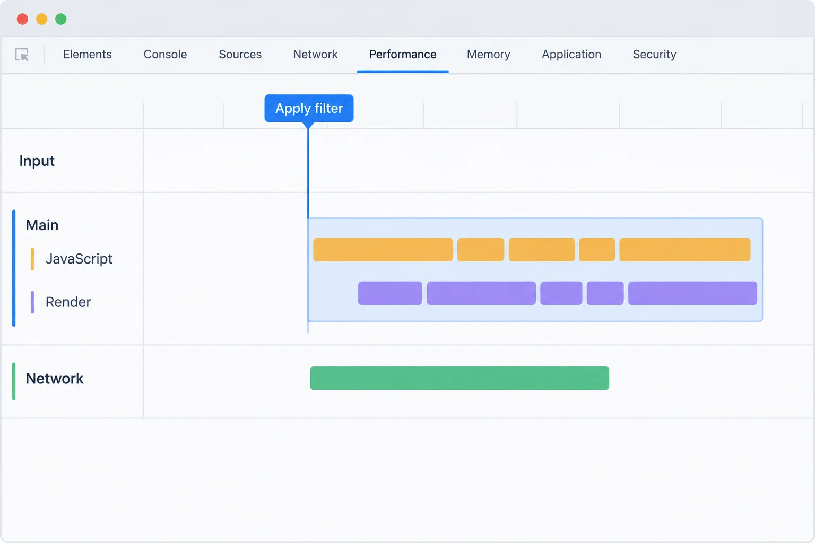Select the Input track label
The width and height of the screenshot is (815, 543).
point(37,161)
